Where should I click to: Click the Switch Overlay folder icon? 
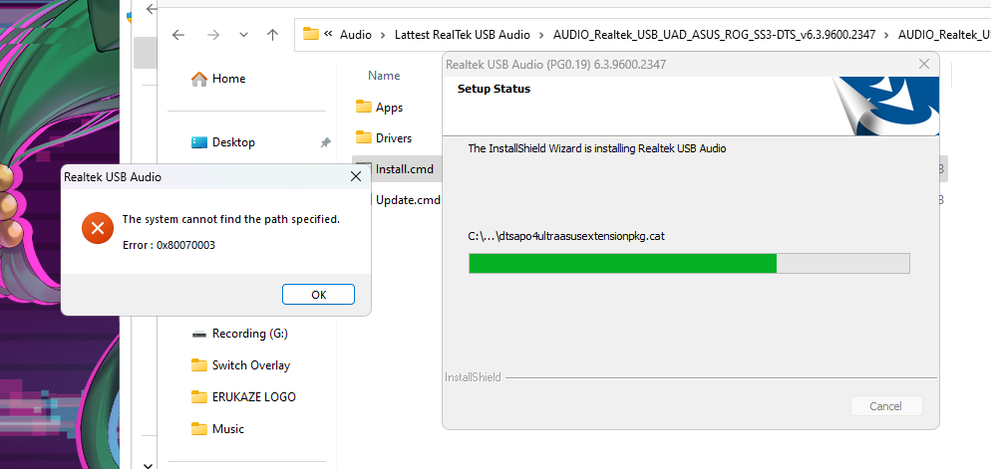tap(199, 364)
